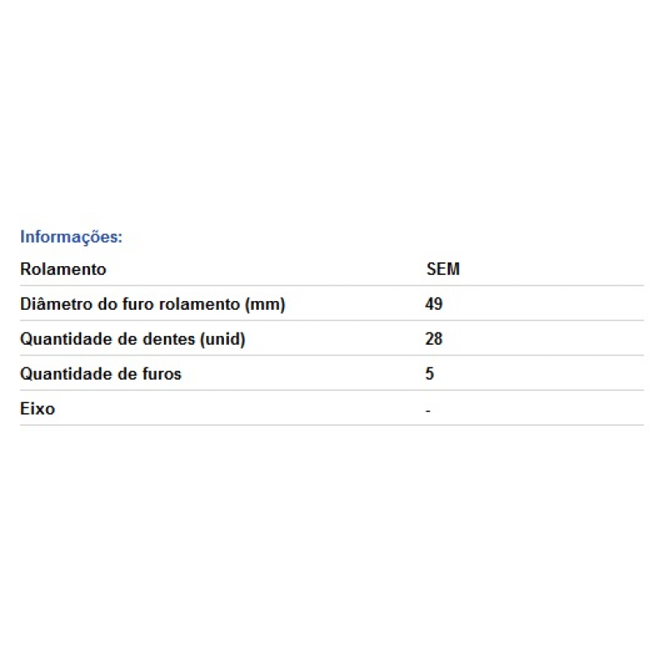Click the word furos

pos(162,374)
